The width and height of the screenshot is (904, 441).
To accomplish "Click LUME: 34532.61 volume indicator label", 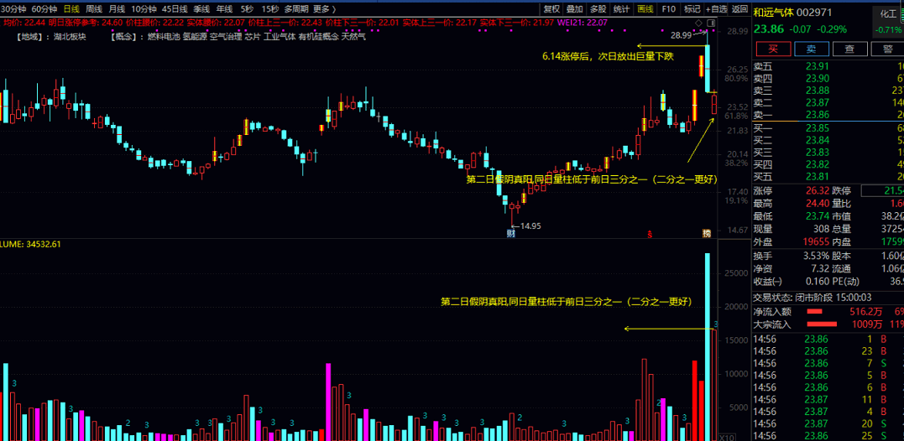I will coord(30,244).
